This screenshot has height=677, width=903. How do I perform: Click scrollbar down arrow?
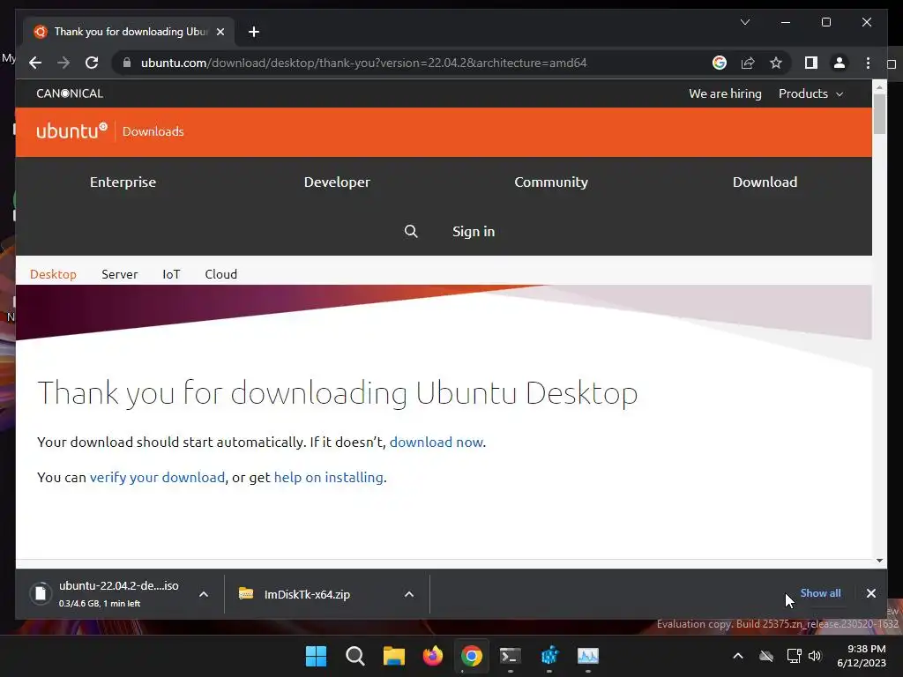(879, 560)
